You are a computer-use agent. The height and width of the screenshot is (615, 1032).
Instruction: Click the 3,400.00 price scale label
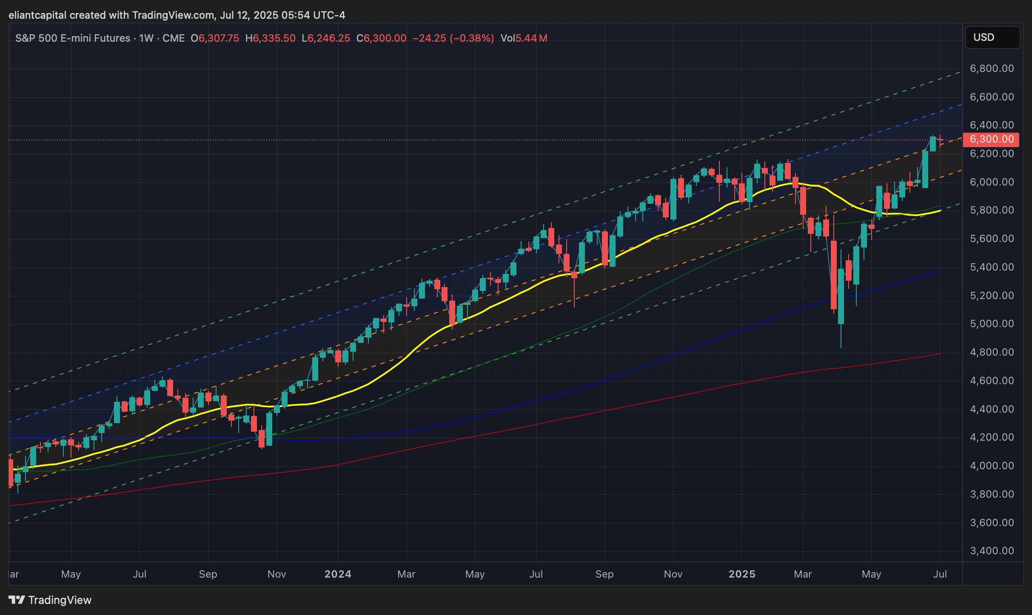(x=992, y=551)
